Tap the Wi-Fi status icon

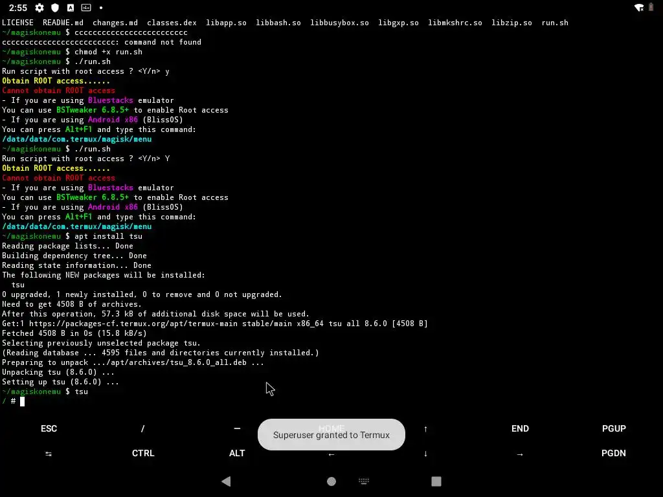click(x=639, y=8)
